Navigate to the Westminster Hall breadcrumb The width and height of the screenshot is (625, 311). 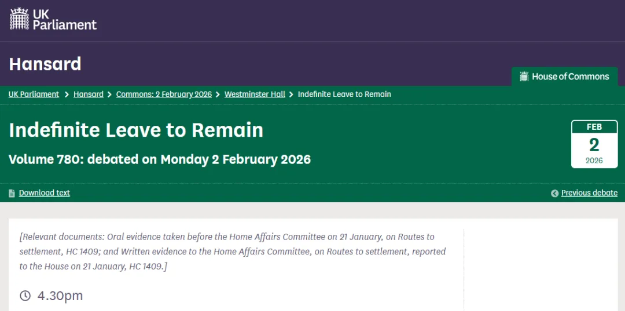[x=255, y=94]
